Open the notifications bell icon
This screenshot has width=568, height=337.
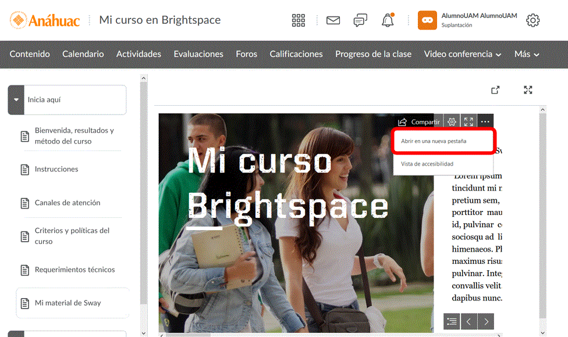[388, 20]
